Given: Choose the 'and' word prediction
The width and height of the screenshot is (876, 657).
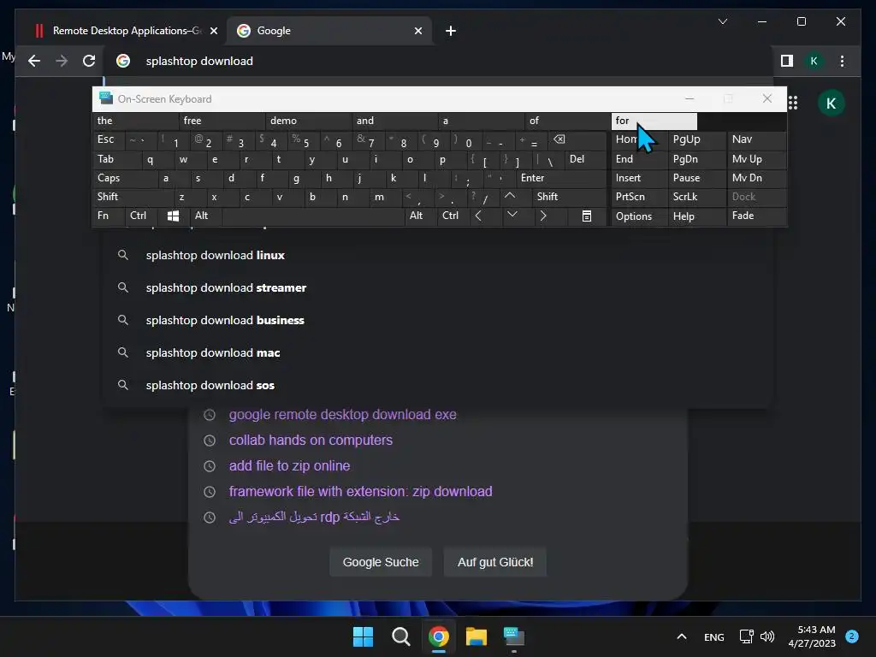Looking at the screenshot, I should point(395,121).
